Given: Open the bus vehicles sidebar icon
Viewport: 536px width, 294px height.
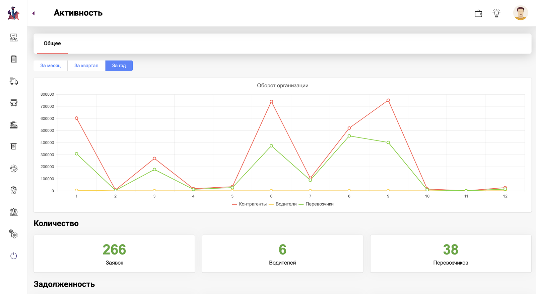Looking at the screenshot, I should pos(13,103).
